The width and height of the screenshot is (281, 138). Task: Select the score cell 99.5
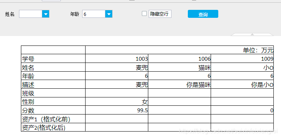117,110
